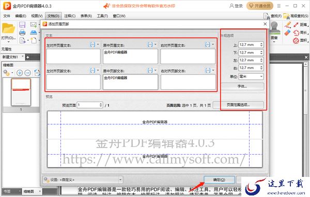The width and height of the screenshot is (310, 197).
Task: Add a new document tab with plus
Action: 28,57
